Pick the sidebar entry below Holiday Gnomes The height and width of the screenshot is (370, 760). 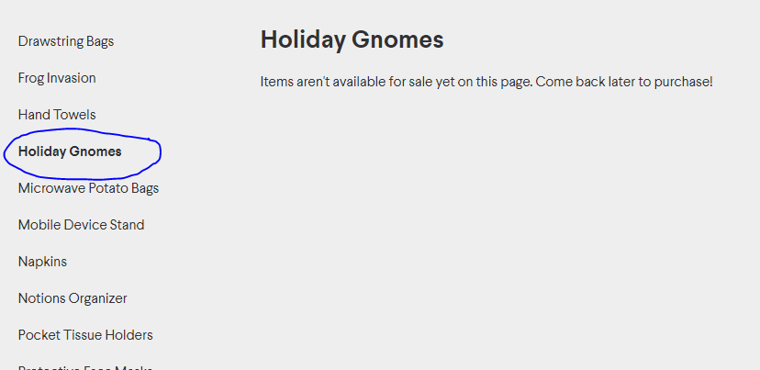(88, 188)
